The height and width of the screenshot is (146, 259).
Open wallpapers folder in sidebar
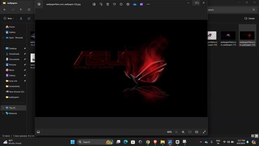(13, 97)
